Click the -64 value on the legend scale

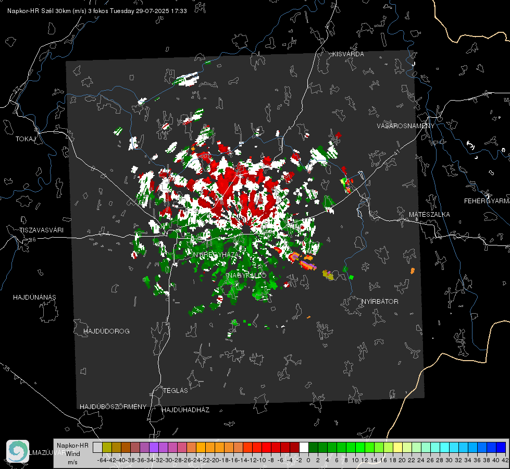102,460
